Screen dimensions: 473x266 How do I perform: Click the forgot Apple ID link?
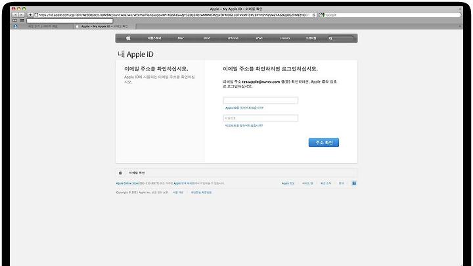[244, 108]
